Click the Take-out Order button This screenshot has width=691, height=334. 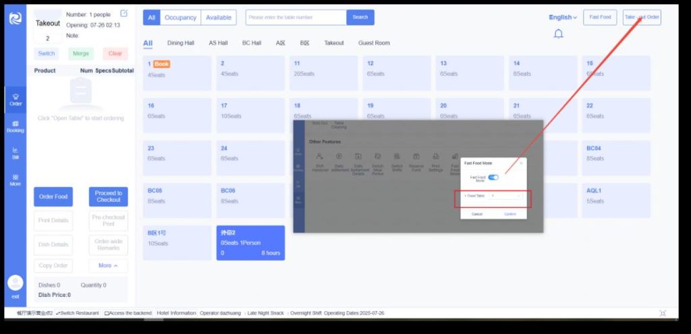[642, 18]
